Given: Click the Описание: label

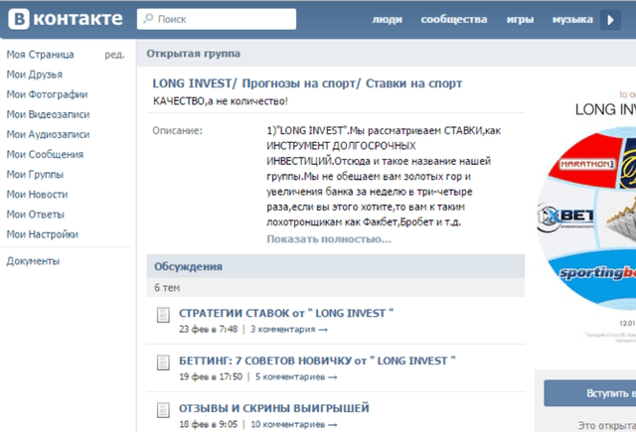Looking at the screenshot, I should pyautogui.click(x=177, y=131).
